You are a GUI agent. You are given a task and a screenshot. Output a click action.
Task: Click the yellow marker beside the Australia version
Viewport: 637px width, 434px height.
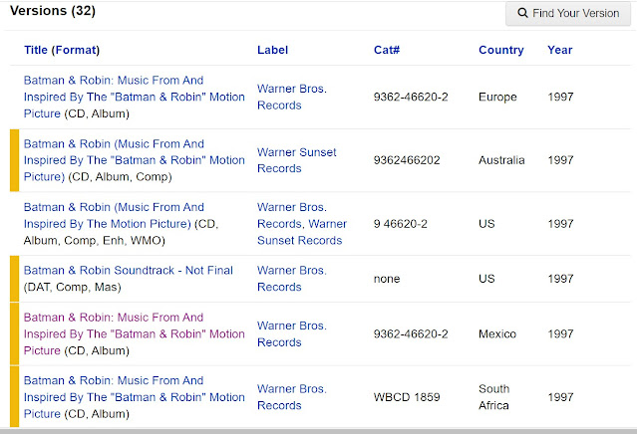(14, 160)
